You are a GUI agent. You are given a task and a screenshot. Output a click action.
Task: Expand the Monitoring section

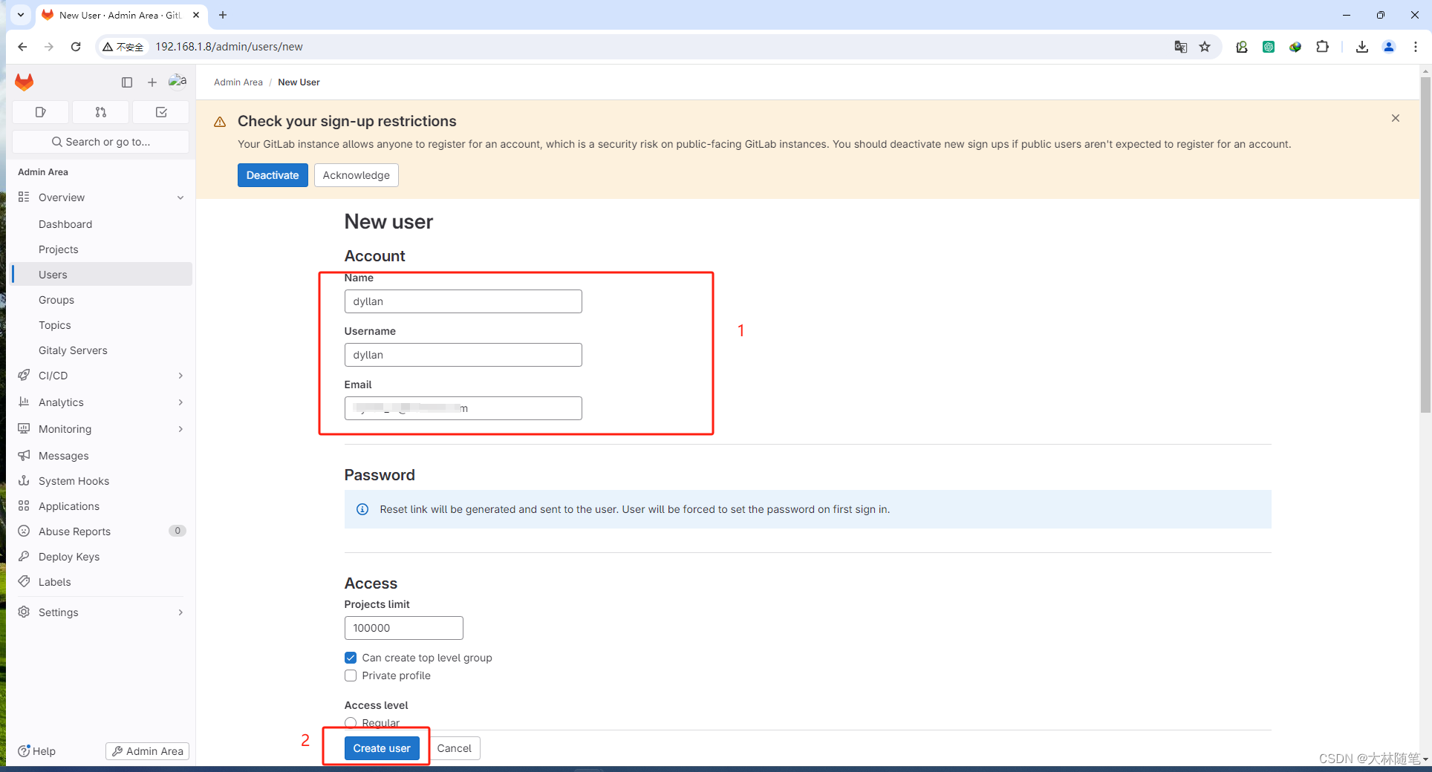[180, 429]
